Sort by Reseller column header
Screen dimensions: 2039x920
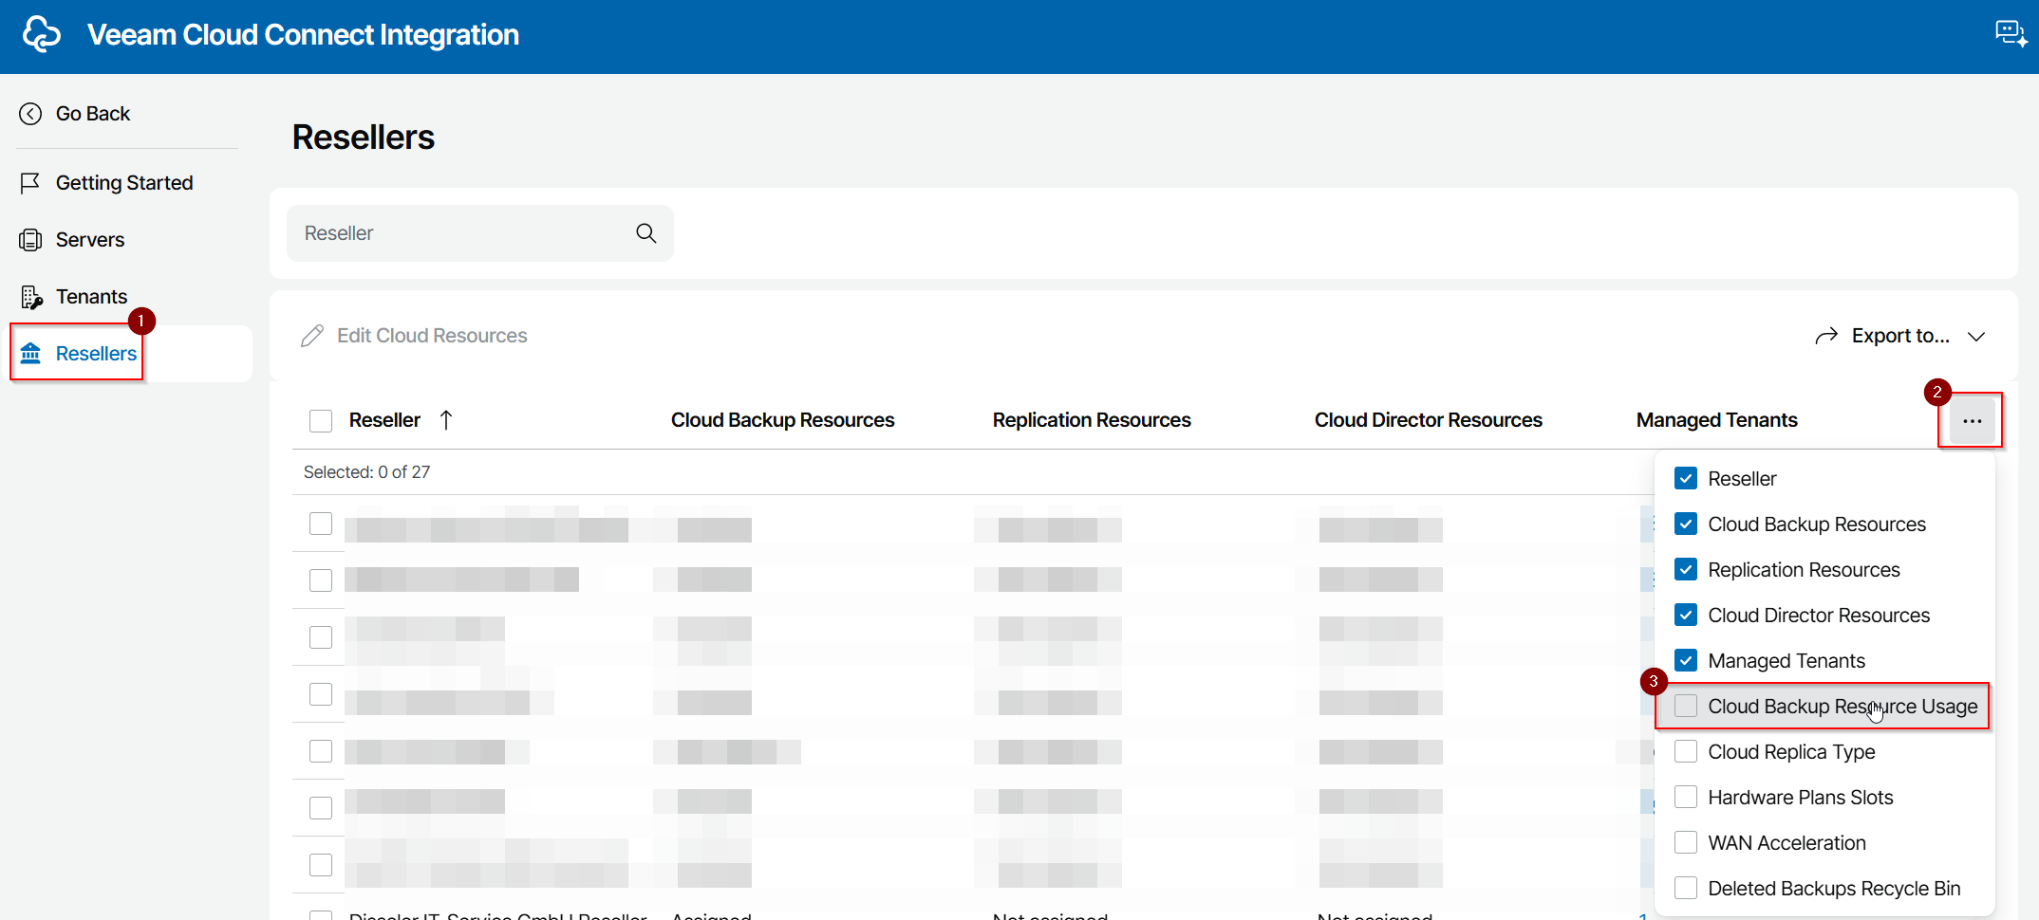point(384,420)
